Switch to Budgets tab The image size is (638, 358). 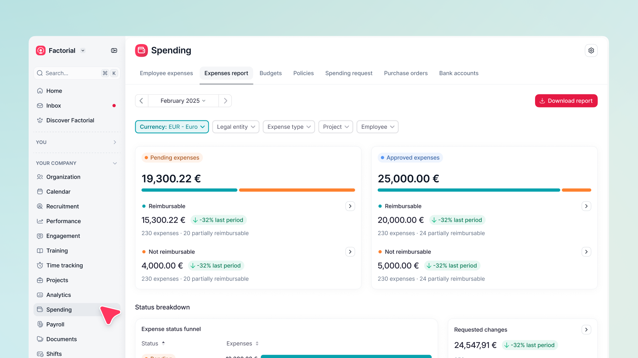[x=270, y=73]
